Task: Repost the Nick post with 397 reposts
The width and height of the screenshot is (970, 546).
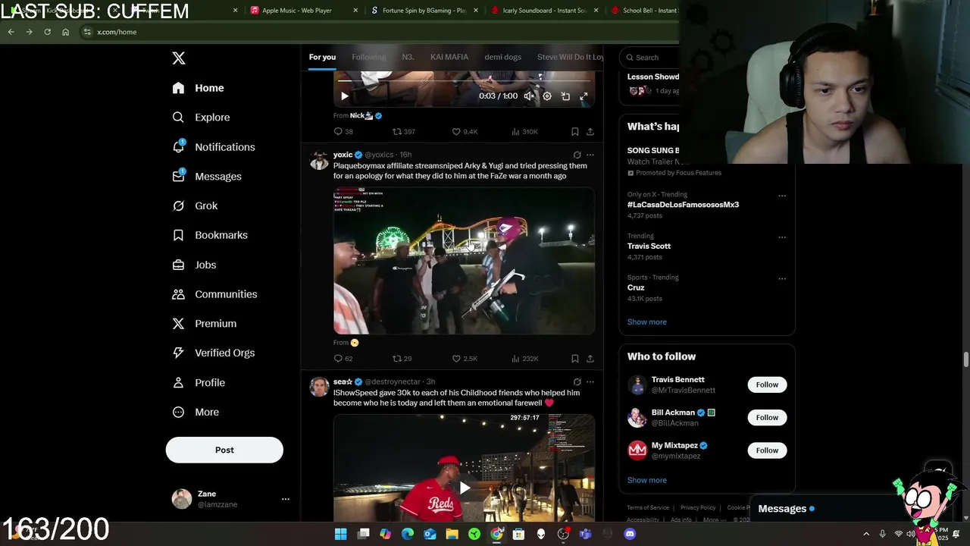Action: 403,132
